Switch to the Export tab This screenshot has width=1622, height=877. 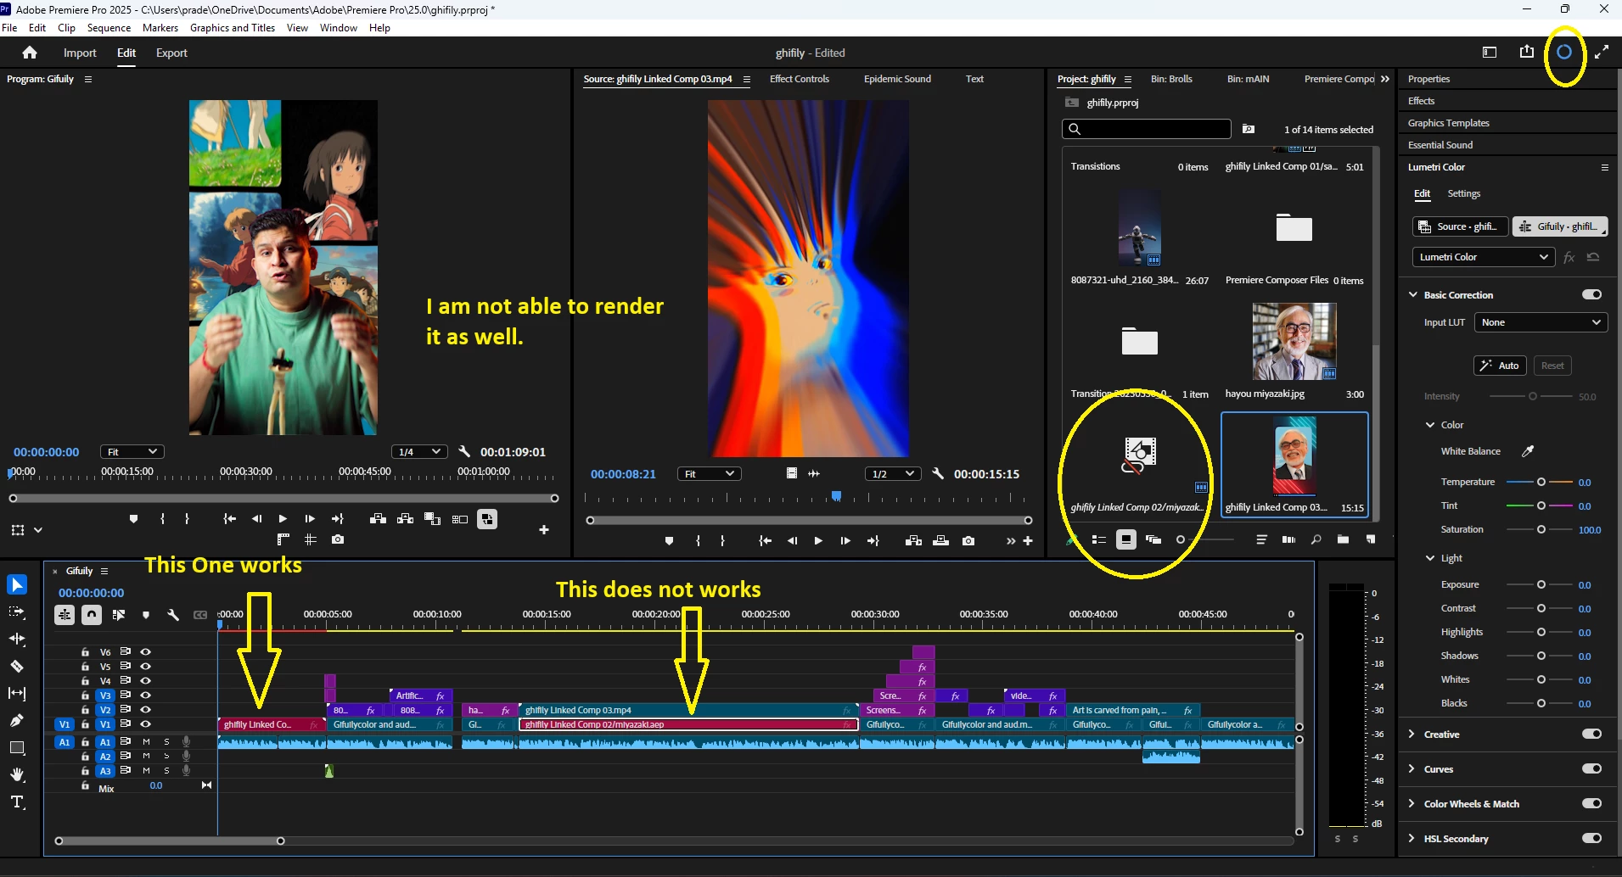pos(171,53)
